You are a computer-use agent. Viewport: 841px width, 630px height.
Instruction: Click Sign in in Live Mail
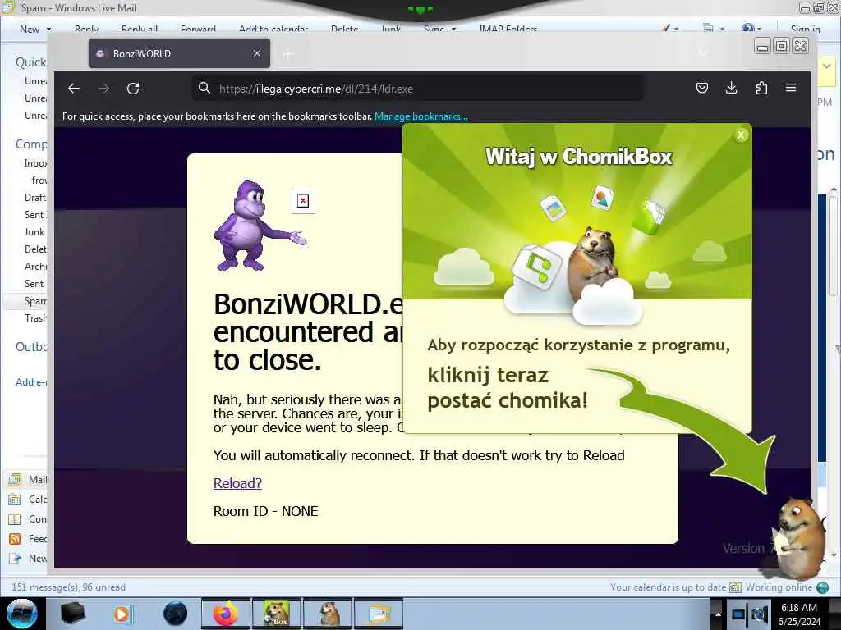pos(805,29)
